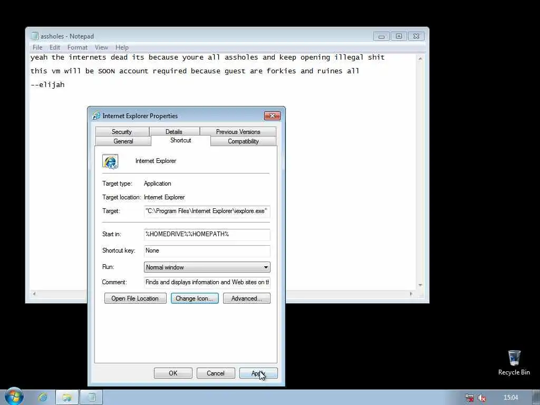540x405 pixels.
Task: Open Windows Explorer folder taskbar icon
Action: 67,398
